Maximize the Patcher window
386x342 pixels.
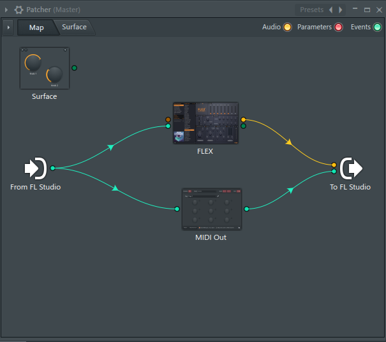pyautogui.click(x=367, y=10)
